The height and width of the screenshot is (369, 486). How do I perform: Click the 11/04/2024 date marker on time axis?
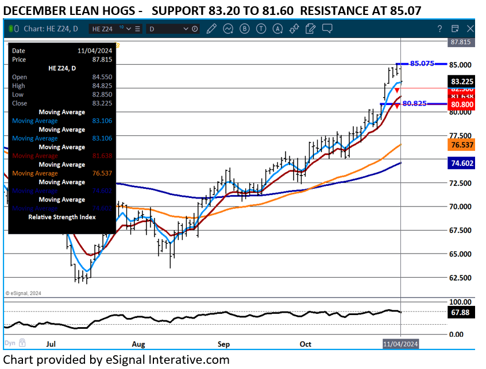(401, 343)
